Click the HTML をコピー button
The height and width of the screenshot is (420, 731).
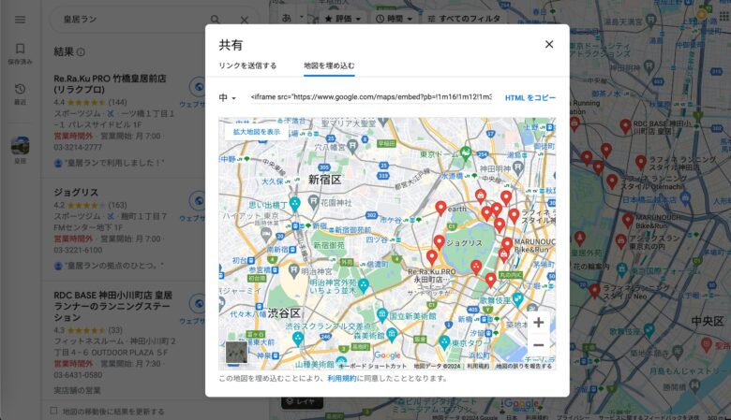530,97
